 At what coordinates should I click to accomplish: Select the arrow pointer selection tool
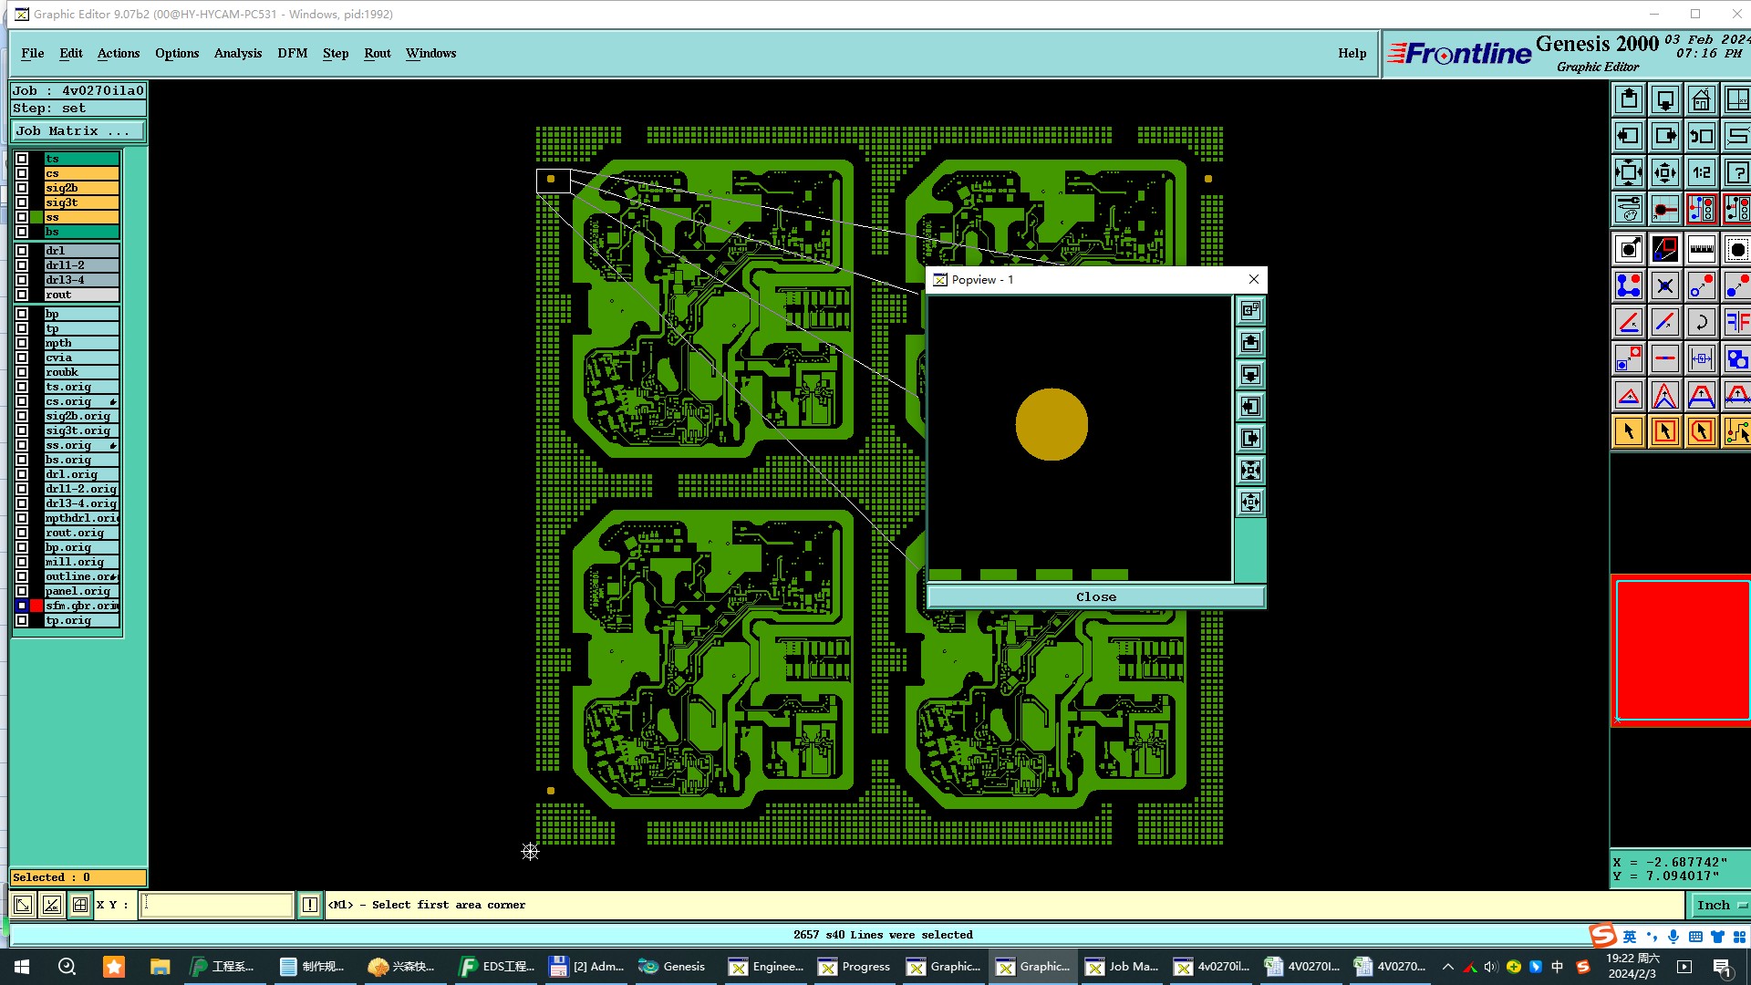click(1628, 431)
